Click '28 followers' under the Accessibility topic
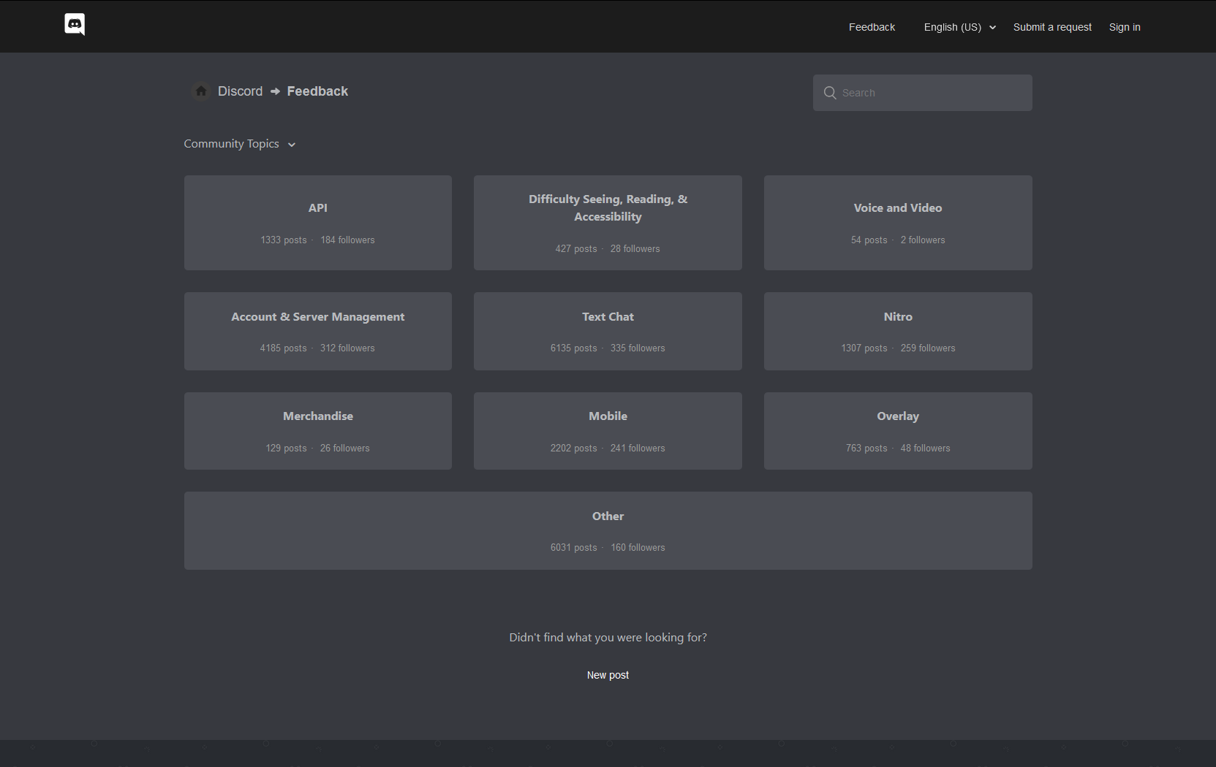The image size is (1216, 767). pos(635,248)
